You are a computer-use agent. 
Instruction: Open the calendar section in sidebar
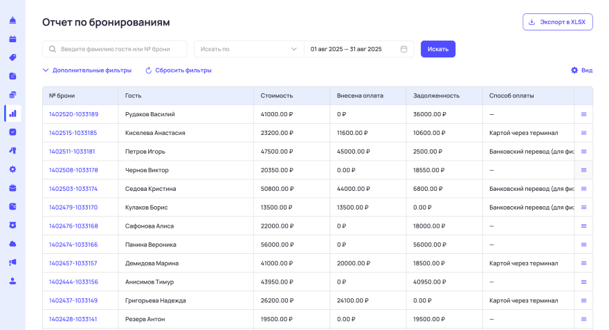[x=12, y=39]
